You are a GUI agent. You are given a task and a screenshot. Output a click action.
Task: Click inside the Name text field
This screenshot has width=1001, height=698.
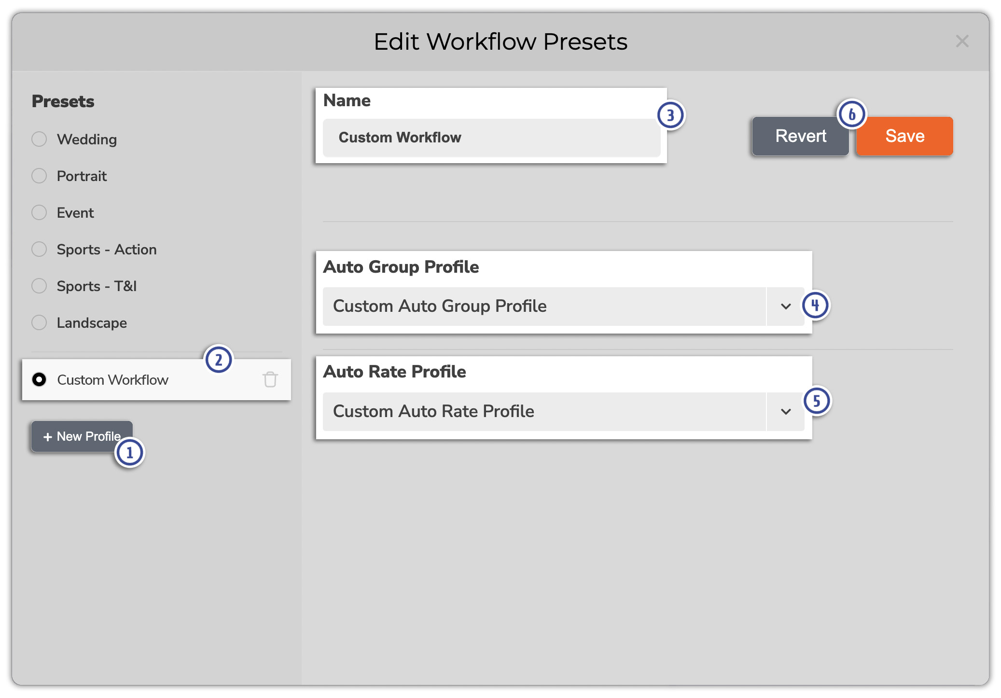491,138
